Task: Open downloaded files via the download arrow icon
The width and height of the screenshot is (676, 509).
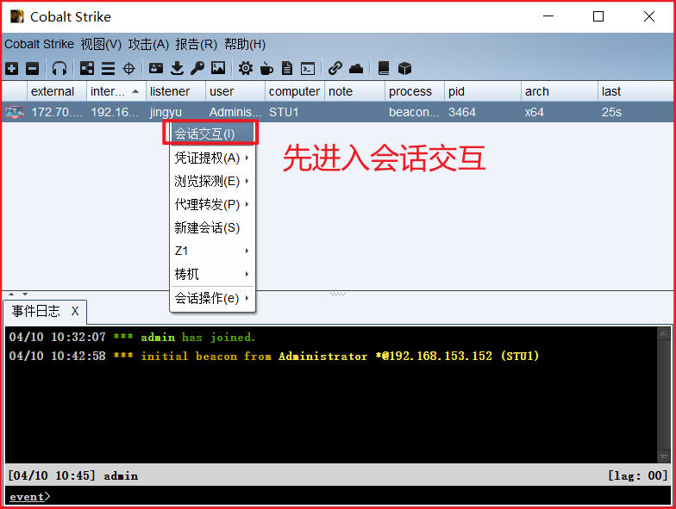Action: click(177, 68)
